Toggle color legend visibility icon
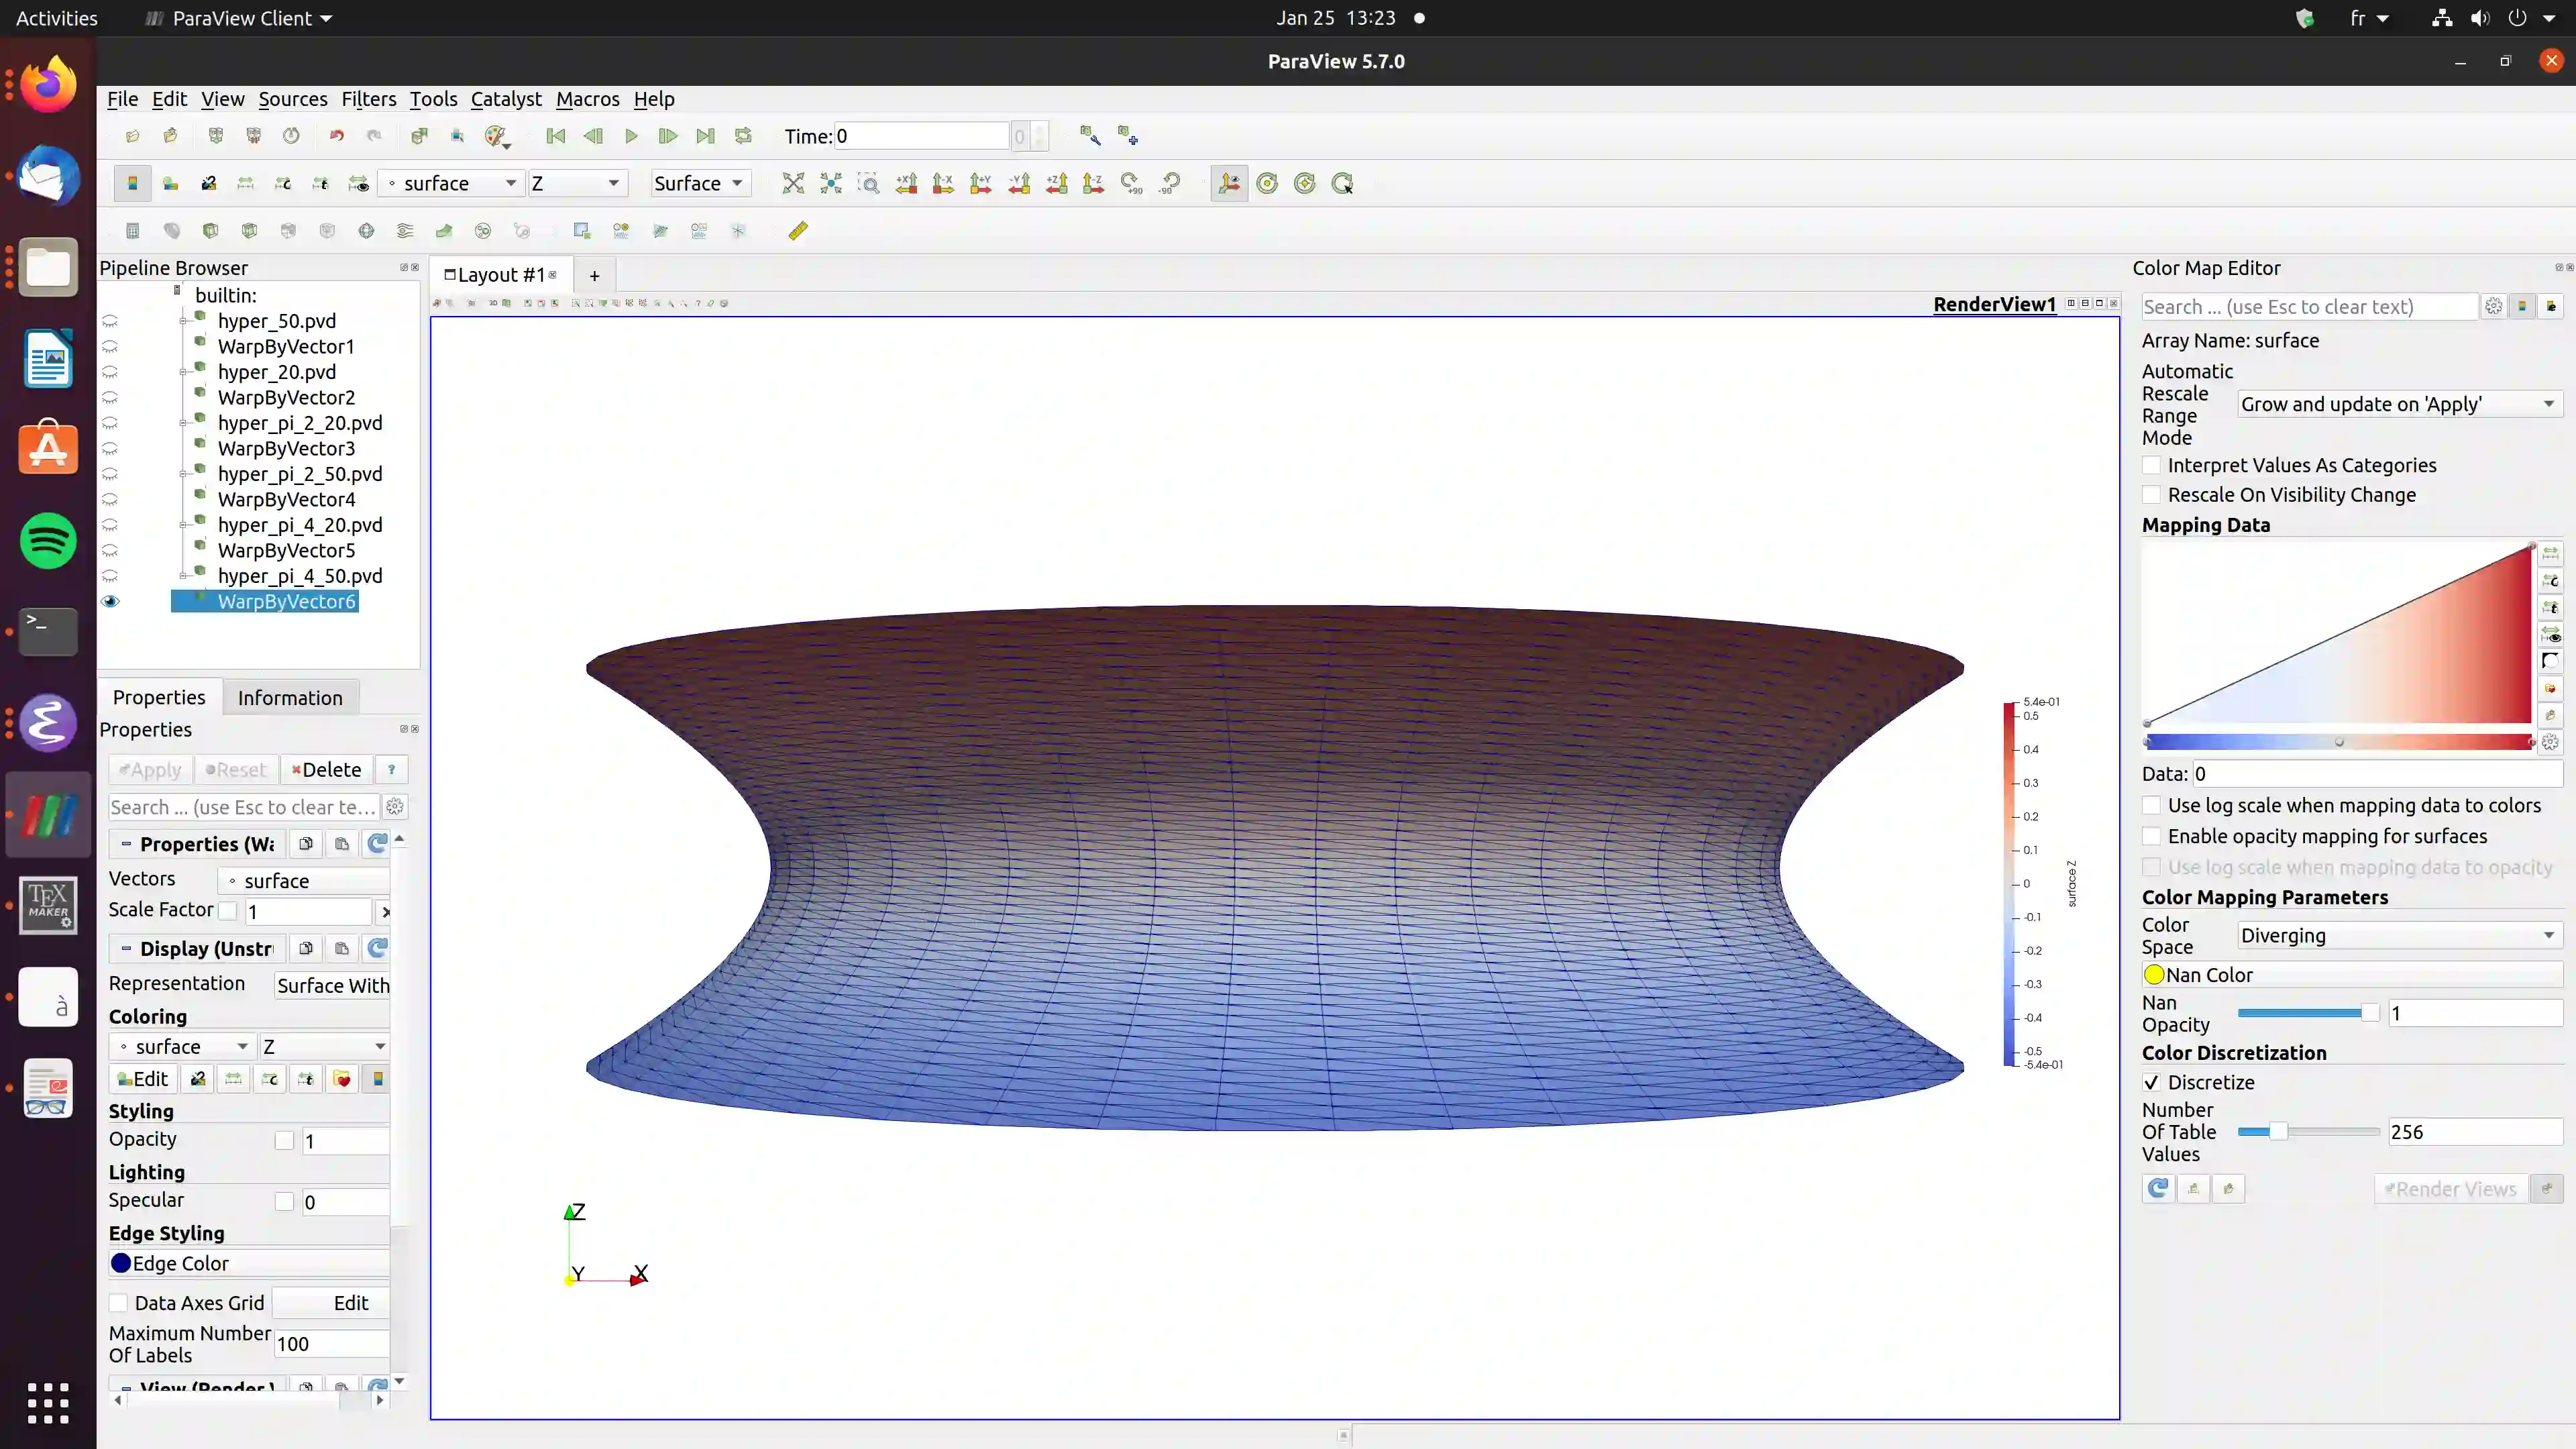 click(132, 183)
